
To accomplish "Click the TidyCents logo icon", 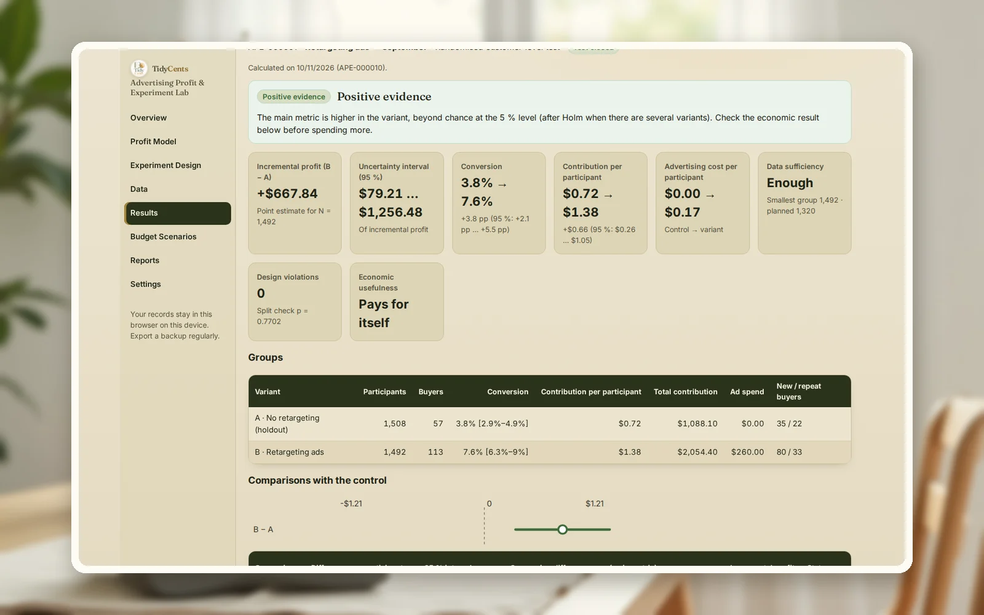I will click(139, 68).
